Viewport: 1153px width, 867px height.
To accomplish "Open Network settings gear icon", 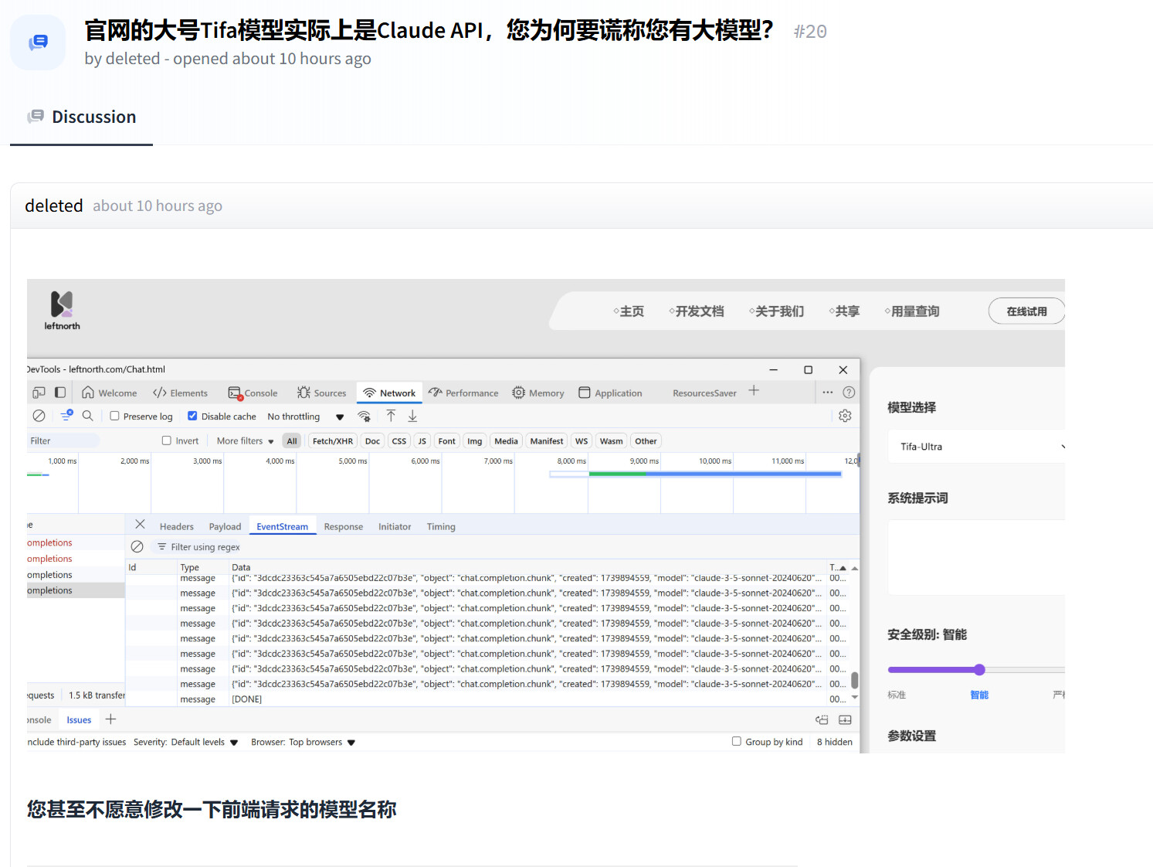I will [845, 416].
